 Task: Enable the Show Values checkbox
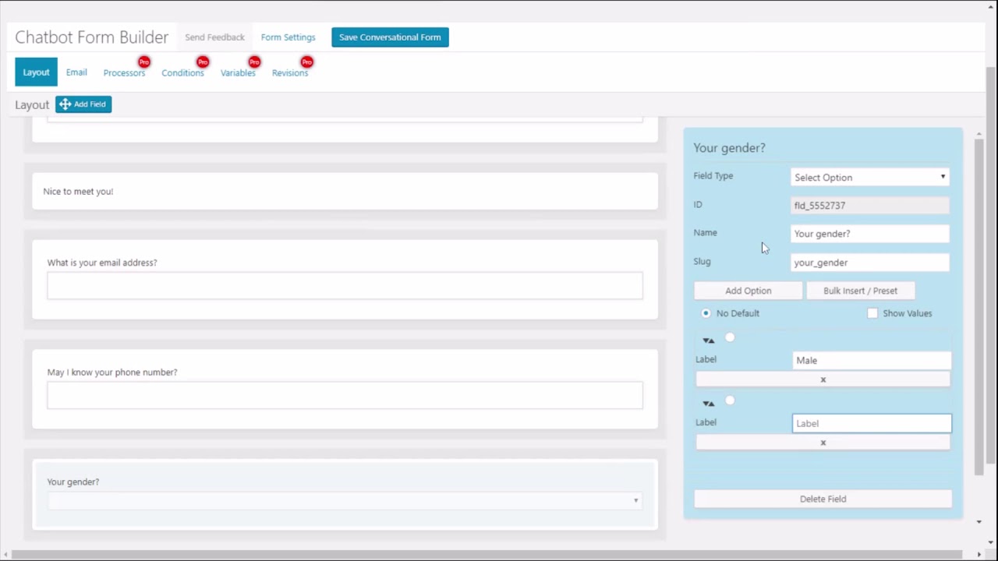(872, 312)
